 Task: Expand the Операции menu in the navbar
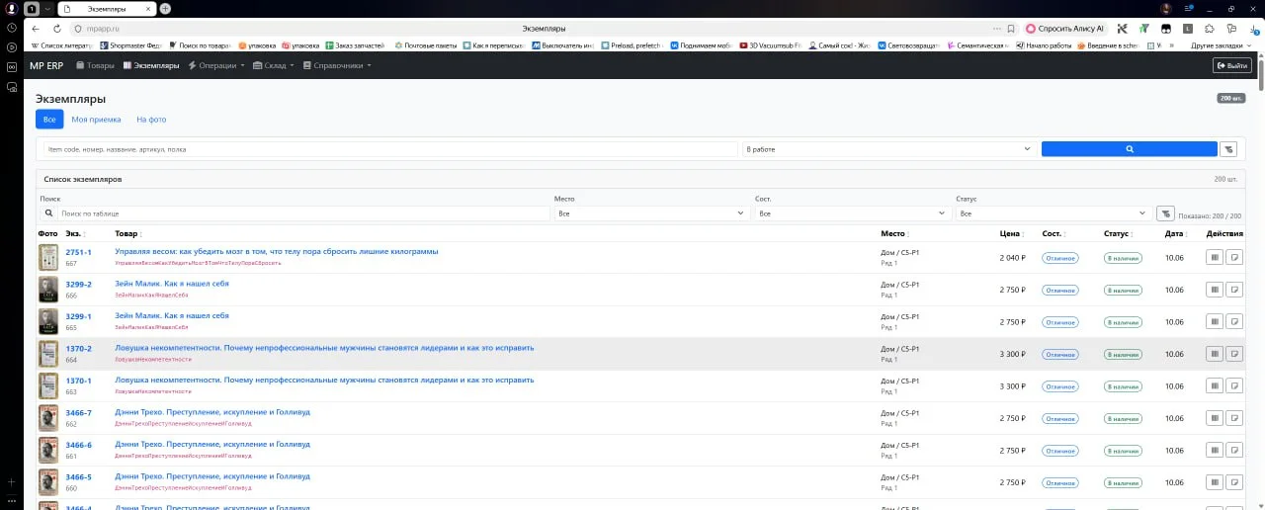coord(216,65)
